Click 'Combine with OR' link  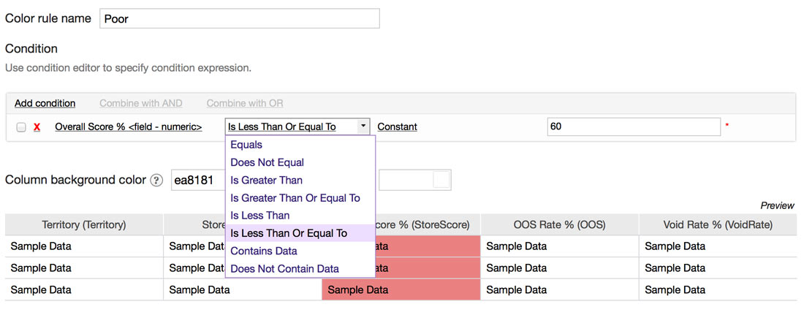pyautogui.click(x=245, y=103)
